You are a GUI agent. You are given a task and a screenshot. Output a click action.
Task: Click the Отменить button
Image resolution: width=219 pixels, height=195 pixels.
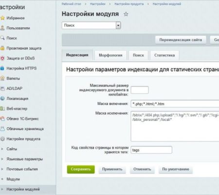pyautogui.click(x=142, y=169)
